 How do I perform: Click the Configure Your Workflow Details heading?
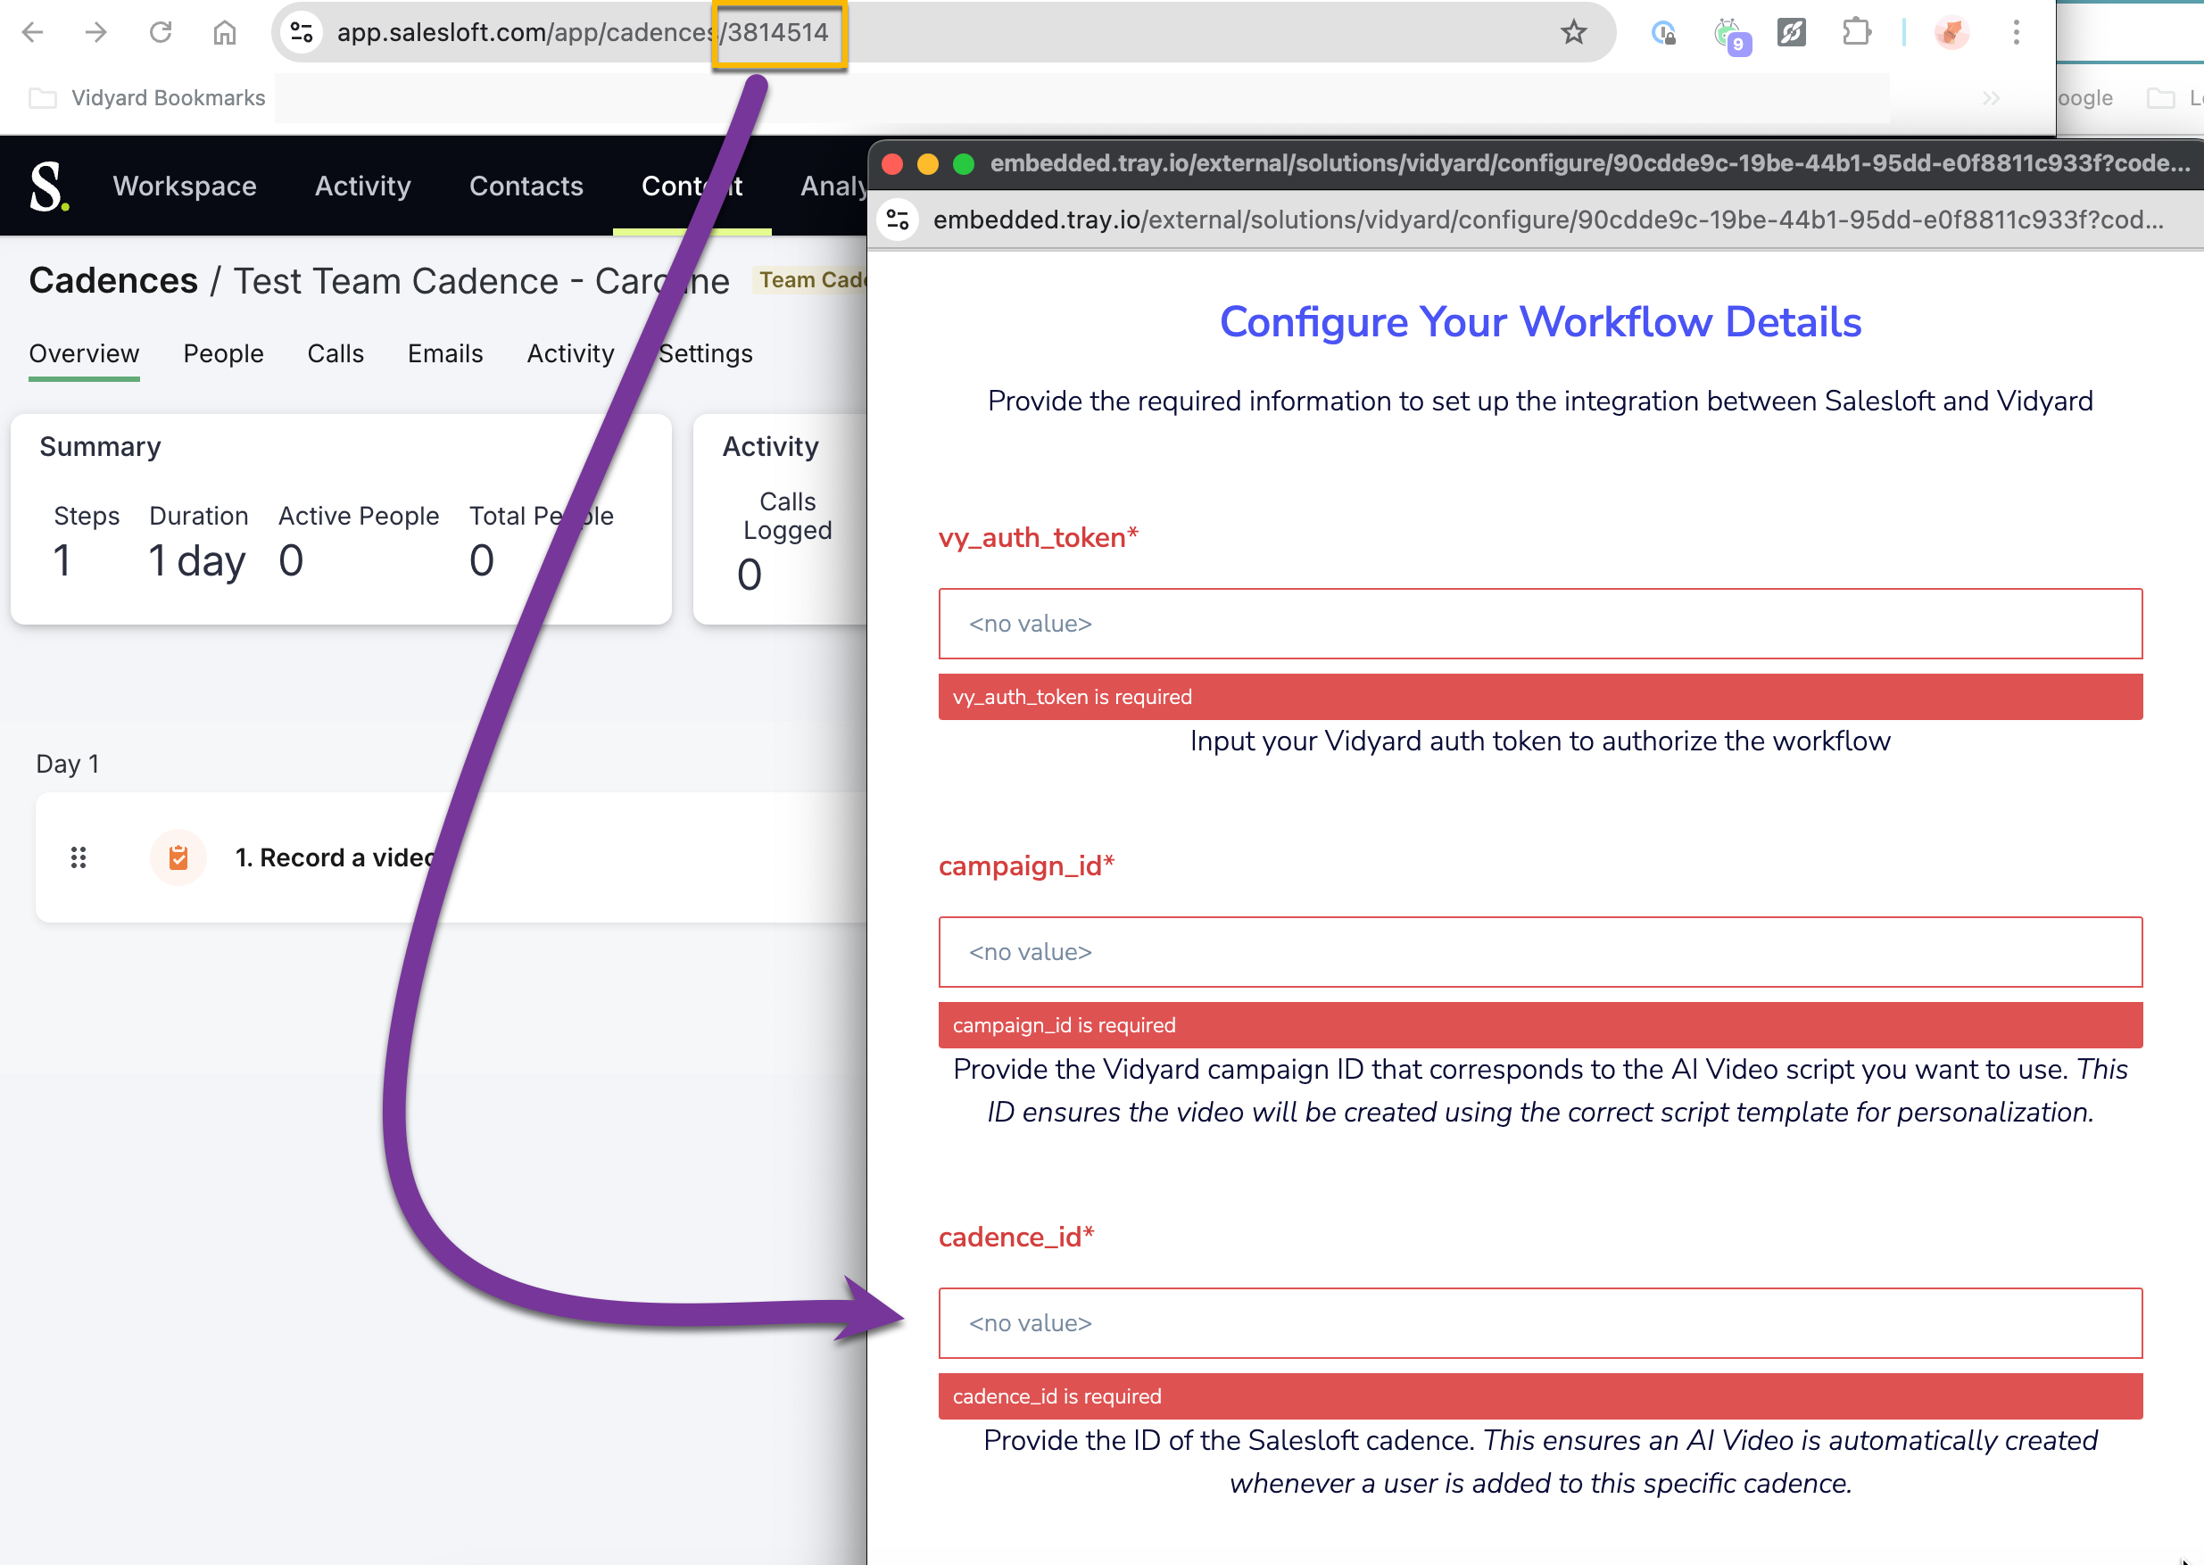(x=1540, y=322)
